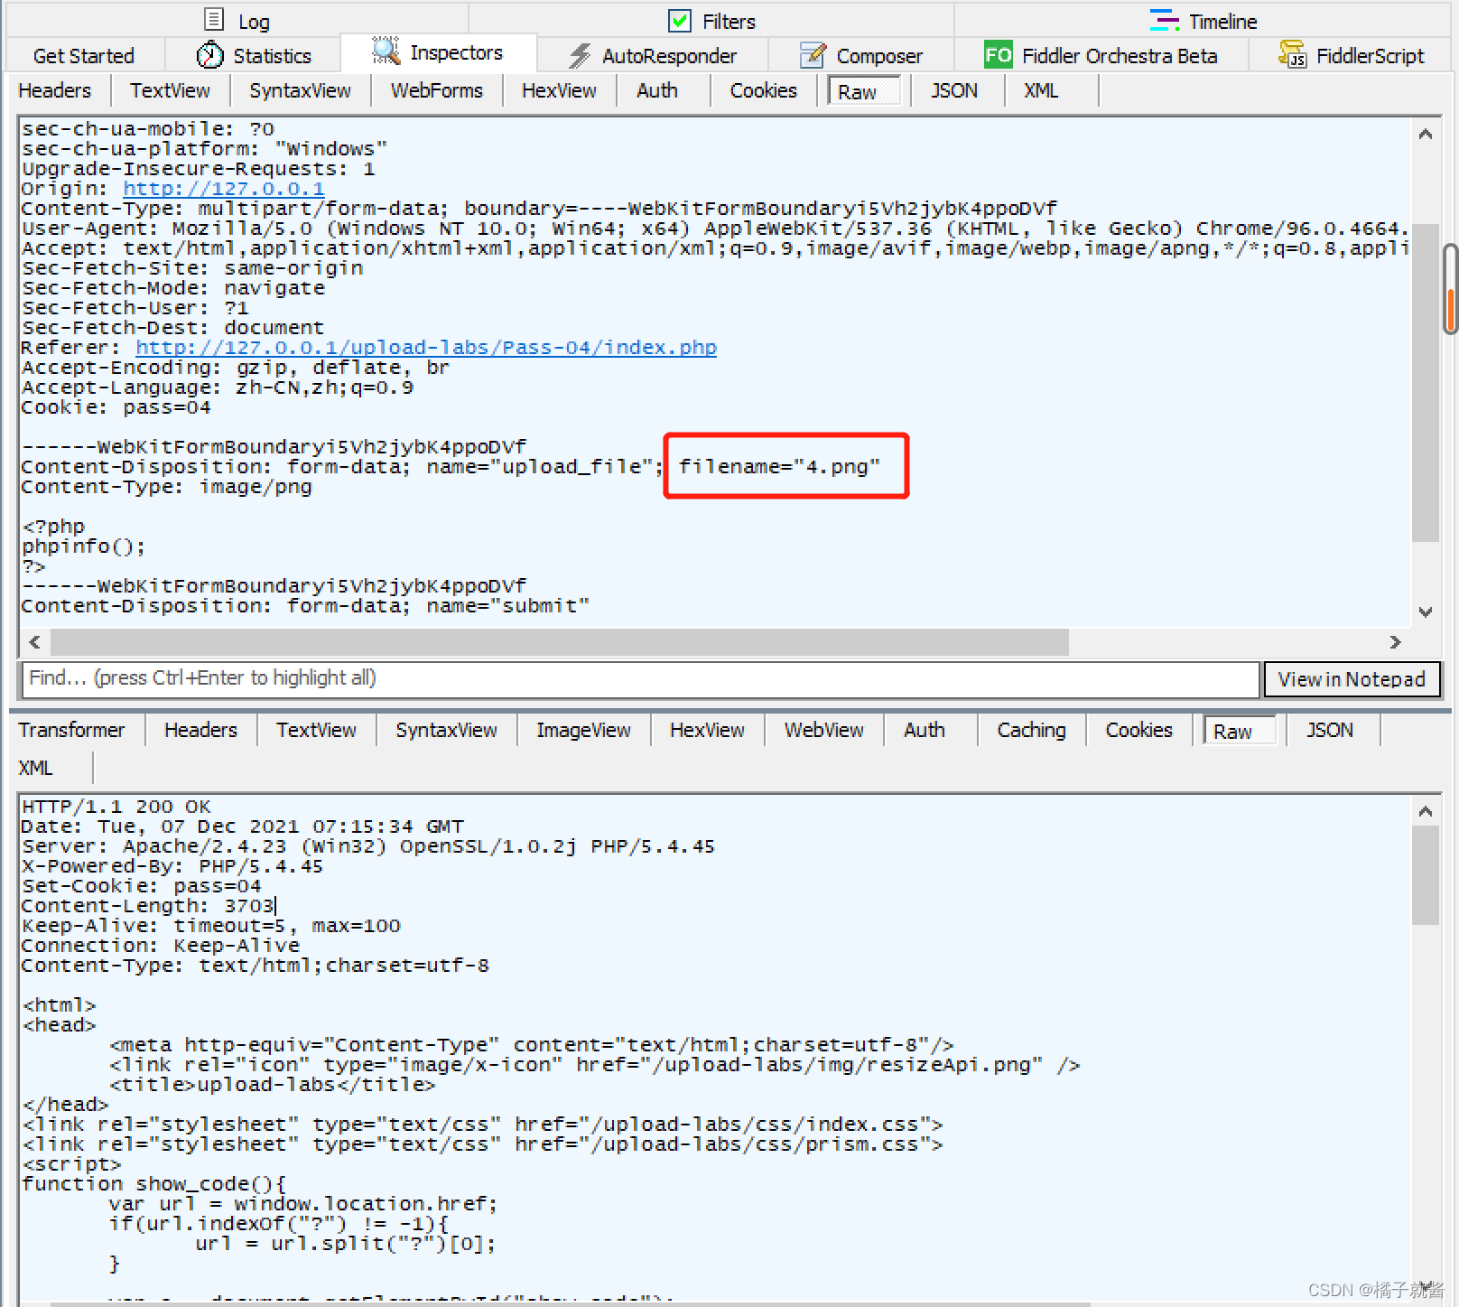Click the response pane vertical scrollbar thumb
This screenshot has height=1307, width=1459.
click(x=1426, y=874)
